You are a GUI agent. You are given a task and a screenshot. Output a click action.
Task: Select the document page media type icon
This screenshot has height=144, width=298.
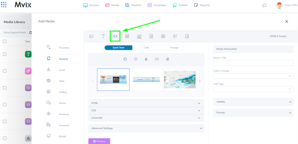pyautogui.click(x=151, y=36)
